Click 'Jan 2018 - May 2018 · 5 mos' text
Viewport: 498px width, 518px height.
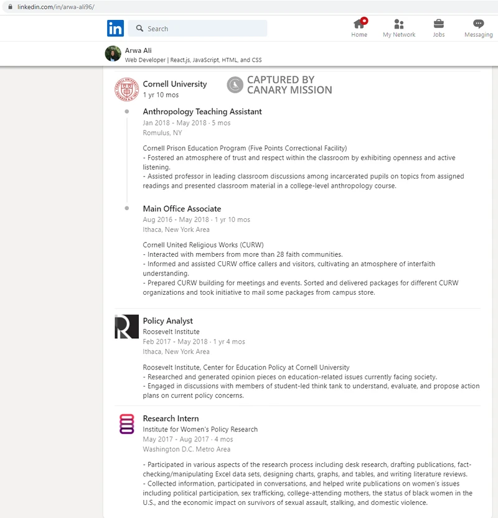tap(187, 123)
